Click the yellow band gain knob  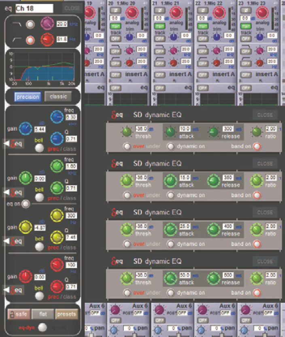pyautogui.click(x=26, y=227)
